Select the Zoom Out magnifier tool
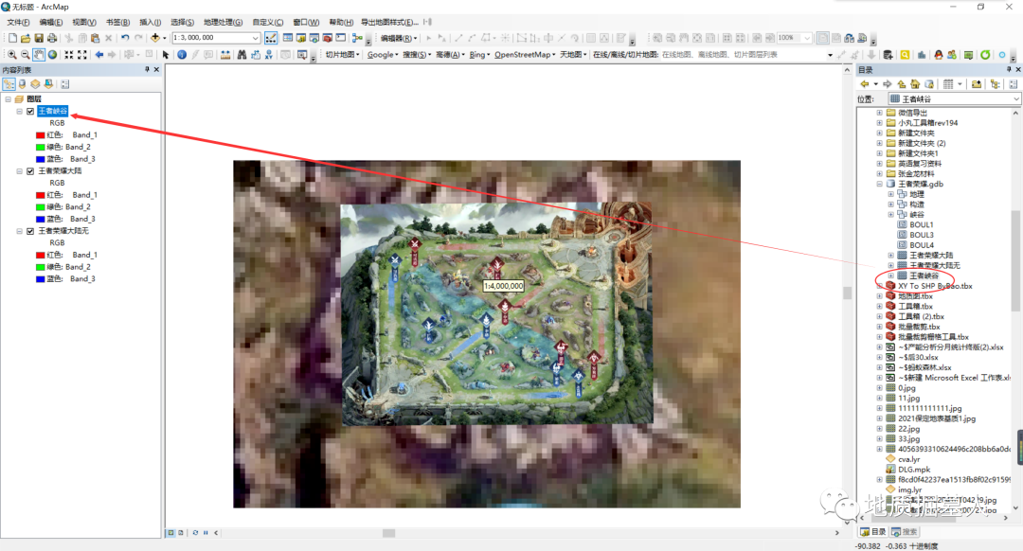Screen dimensions: 1023x551 pos(26,55)
